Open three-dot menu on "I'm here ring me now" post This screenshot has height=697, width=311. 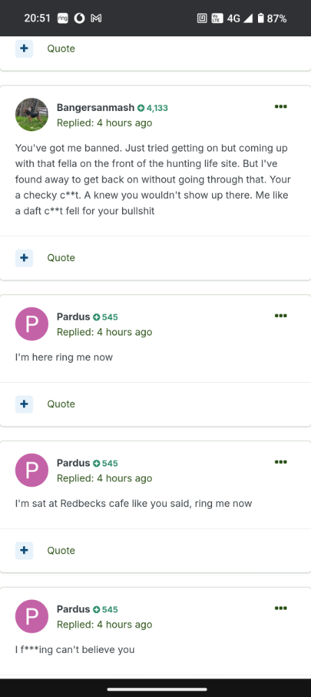(x=280, y=316)
